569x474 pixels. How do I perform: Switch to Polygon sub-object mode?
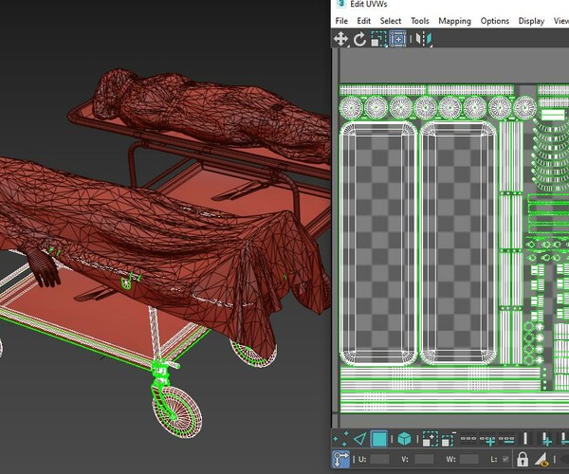click(x=379, y=439)
